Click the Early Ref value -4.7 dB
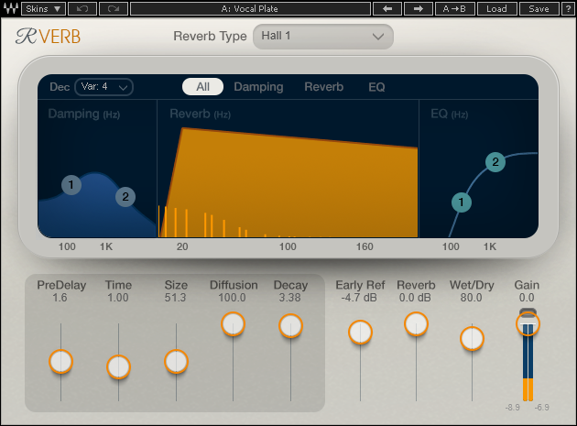Screen dimensions: 577x426 [359, 298]
